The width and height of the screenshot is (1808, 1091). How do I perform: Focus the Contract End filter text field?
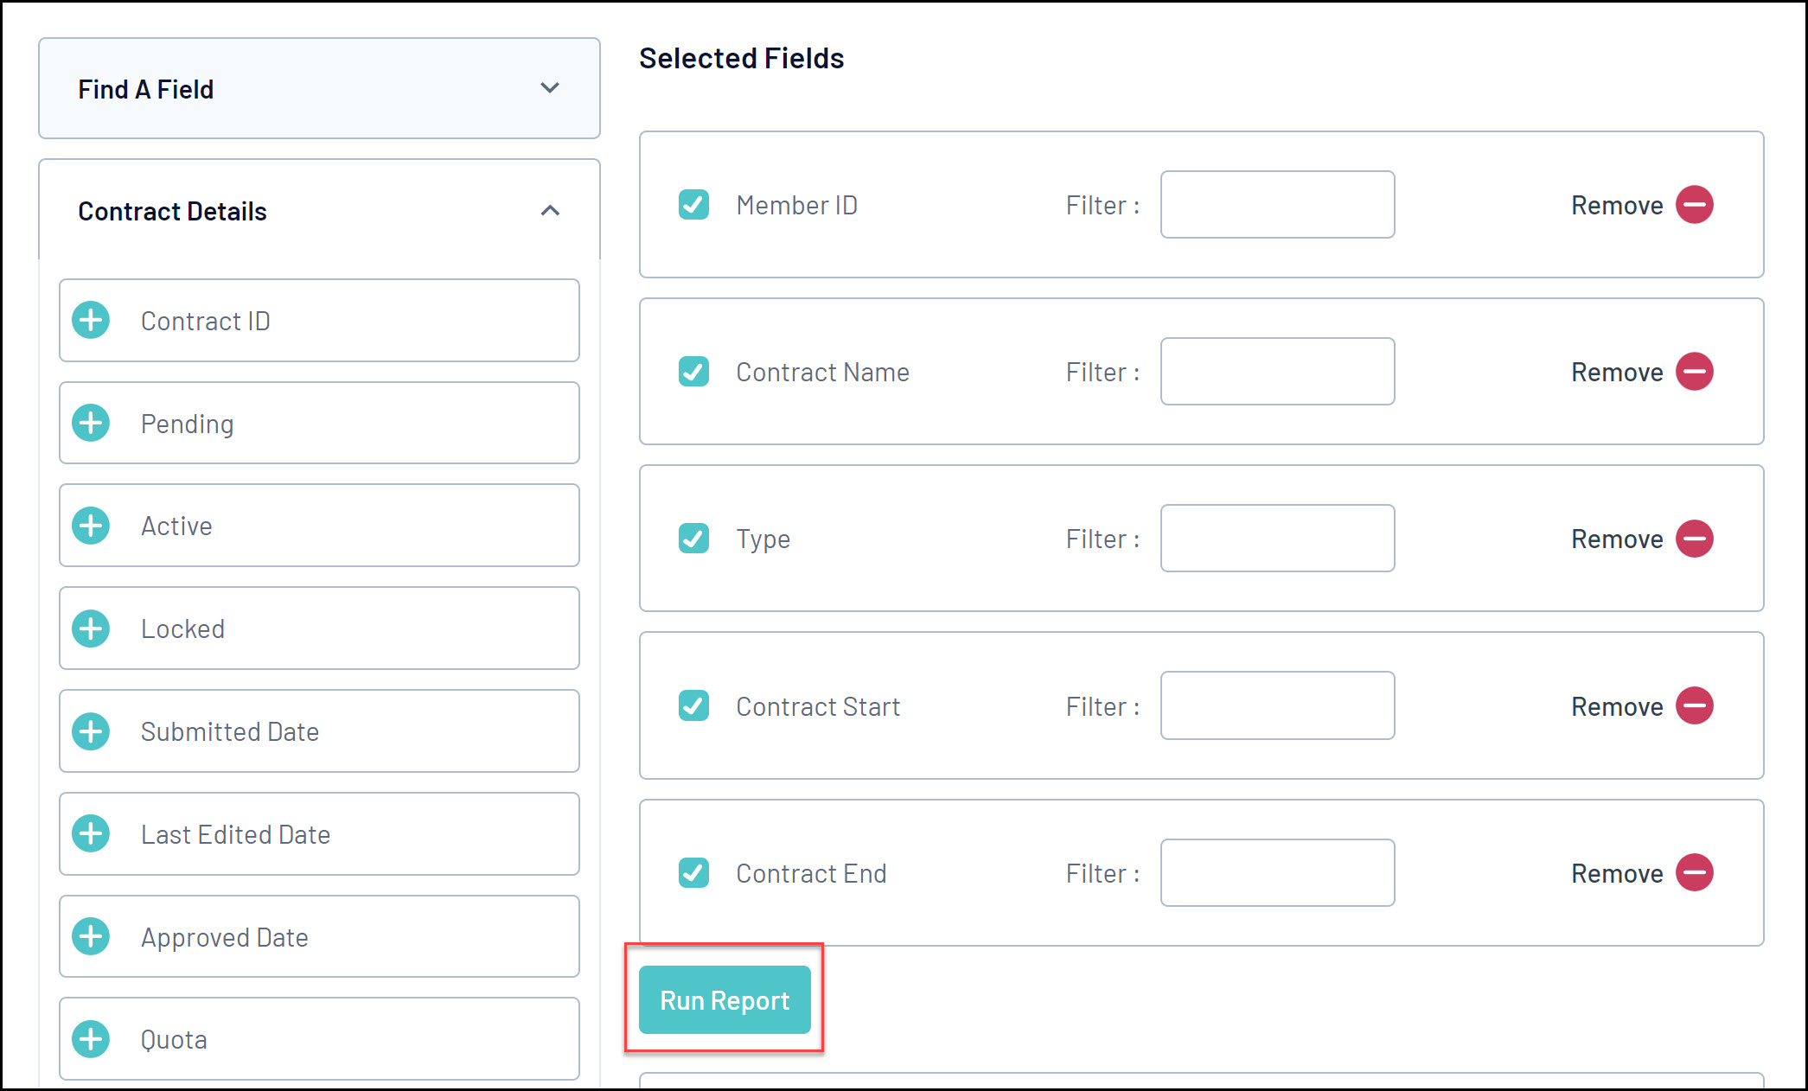1276,873
